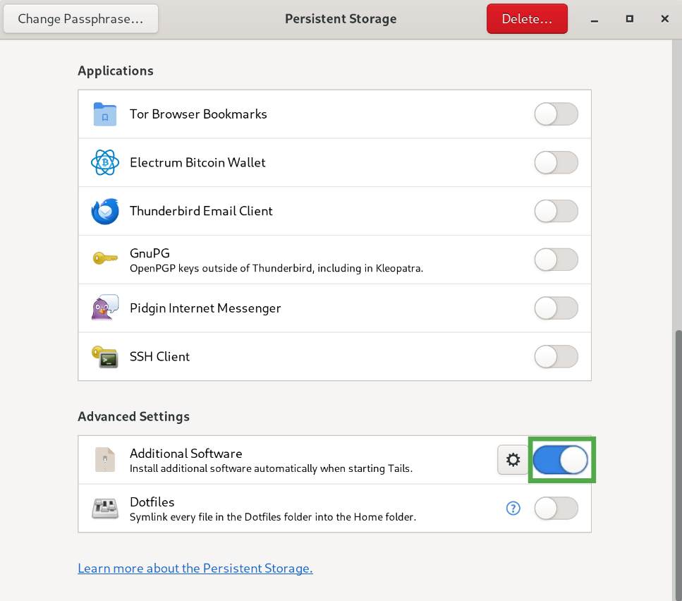Click the Thunderbird Email Client icon

[105, 211]
